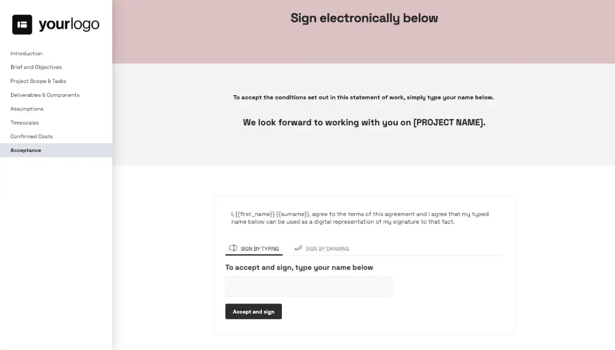615x350 pixels.
Task: Select the Acceptance section in sidebar
Action: pos(26,150)
